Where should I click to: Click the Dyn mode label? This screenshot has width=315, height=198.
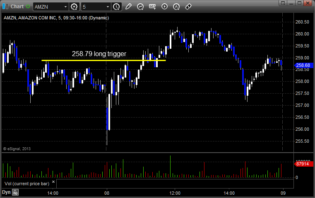[6, 192]
